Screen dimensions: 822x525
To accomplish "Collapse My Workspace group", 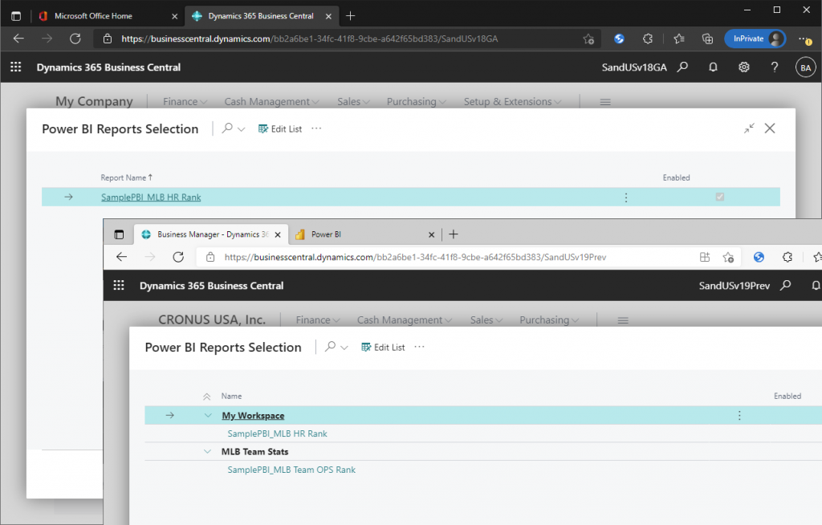I will (x=208, y=415).
